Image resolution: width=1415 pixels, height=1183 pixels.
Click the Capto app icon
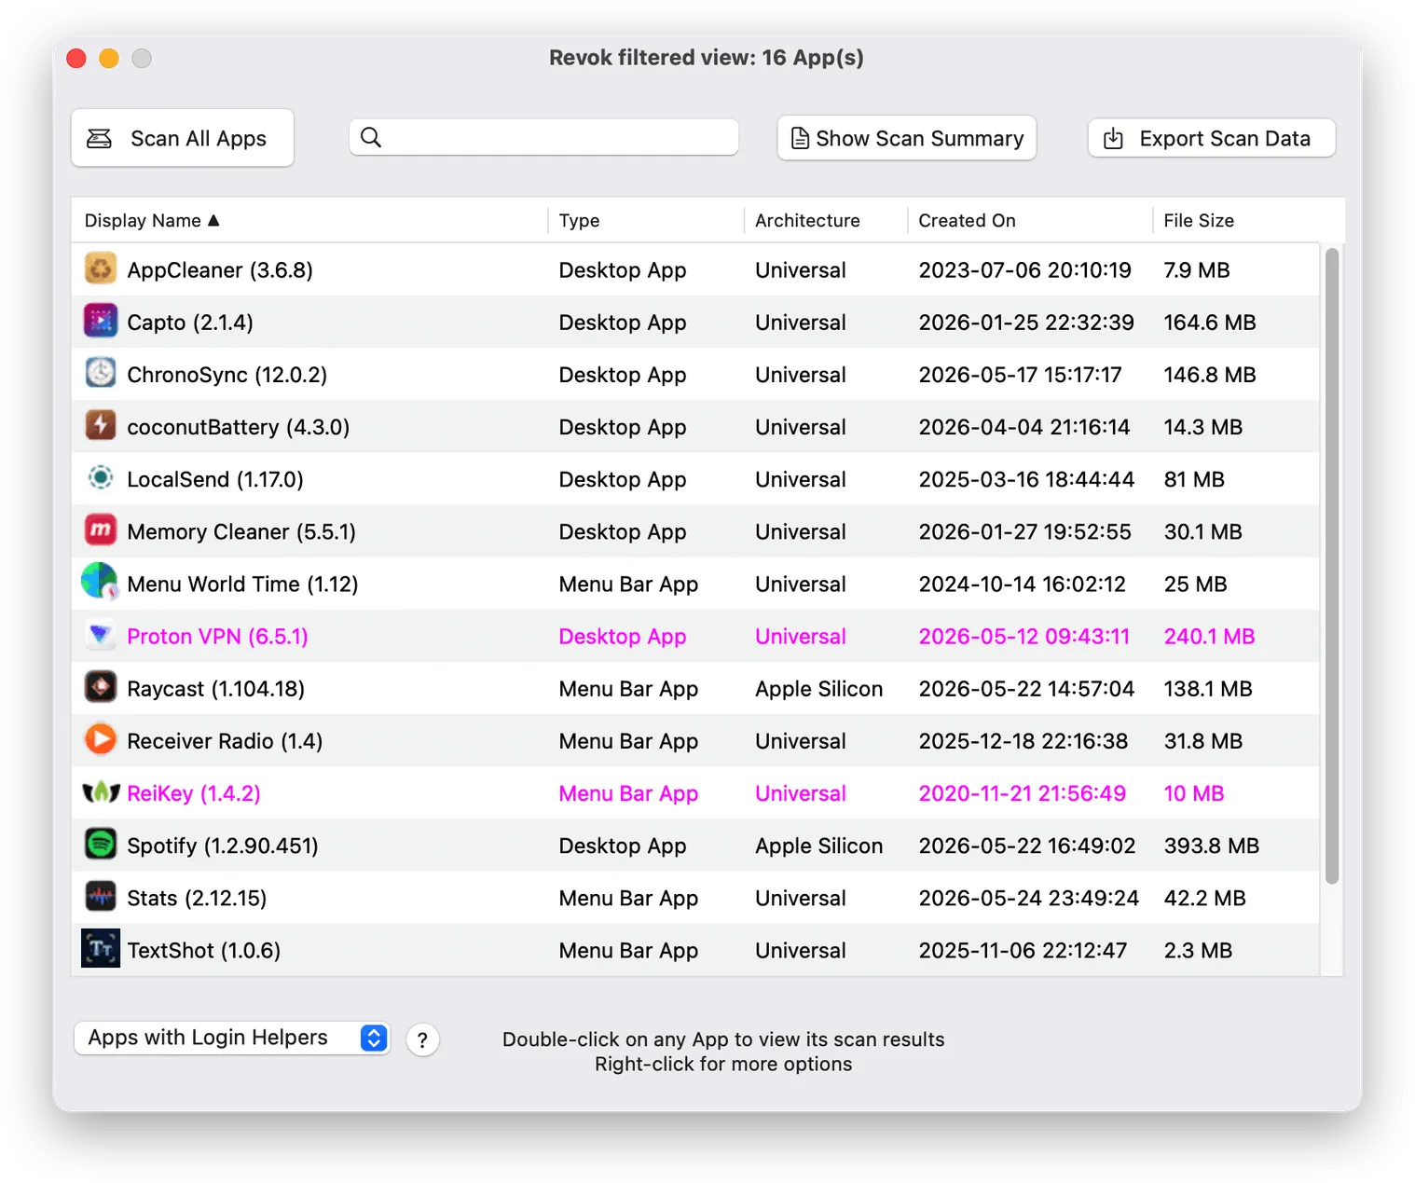click(x=101, y=321)
